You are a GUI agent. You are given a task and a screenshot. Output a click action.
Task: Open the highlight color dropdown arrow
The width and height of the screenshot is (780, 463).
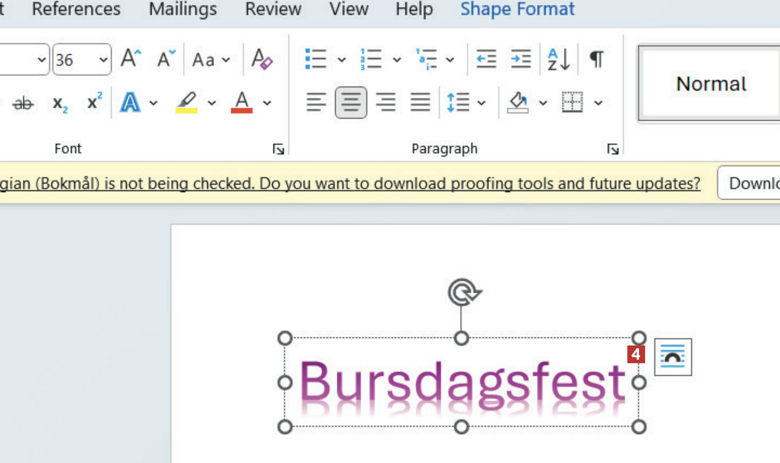212,103
